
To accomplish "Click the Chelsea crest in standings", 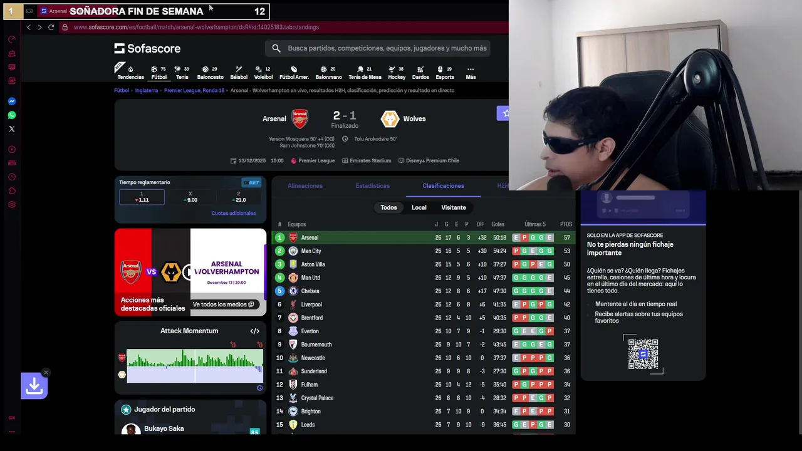I will (293, 291).
